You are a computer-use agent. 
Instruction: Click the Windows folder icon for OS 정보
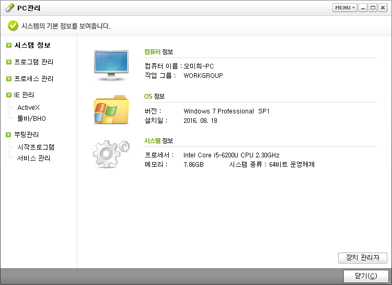point(111,109)
